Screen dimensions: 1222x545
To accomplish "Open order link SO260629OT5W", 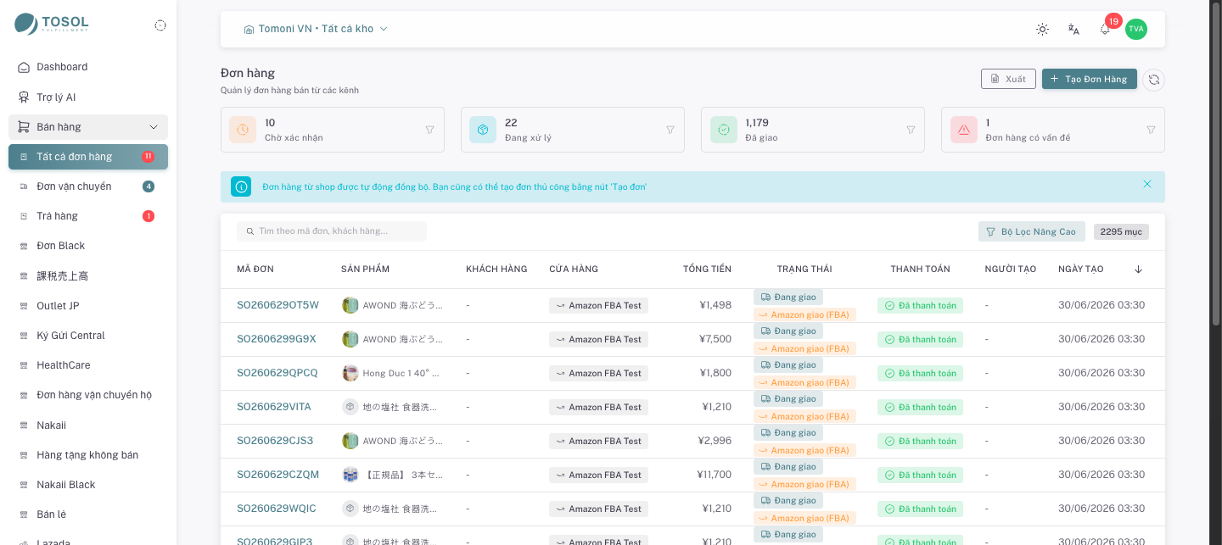I will click(x=277, y=305).
